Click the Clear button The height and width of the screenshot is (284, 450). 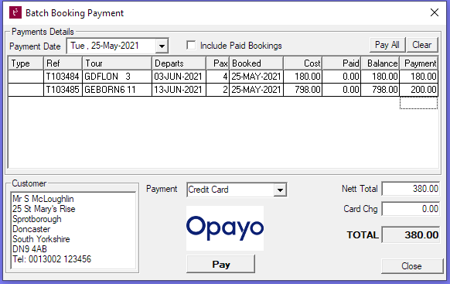(422, 45)
